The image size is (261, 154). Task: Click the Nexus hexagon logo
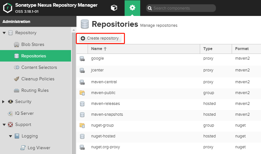click(8, 8)
